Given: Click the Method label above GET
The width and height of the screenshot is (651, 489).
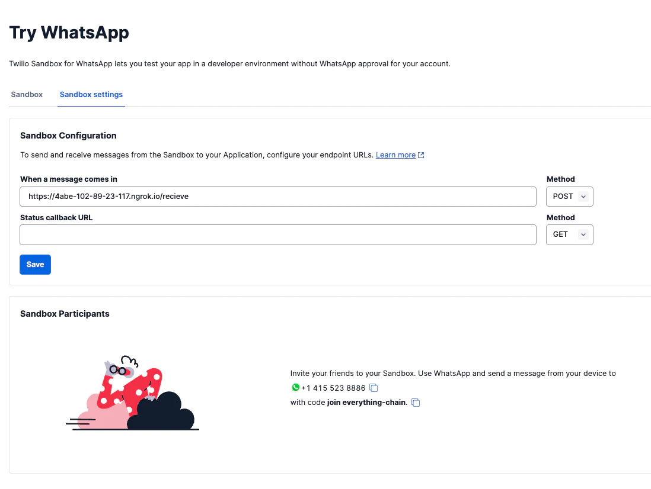Looking at the screenshot, I should [x=560, y=218].
